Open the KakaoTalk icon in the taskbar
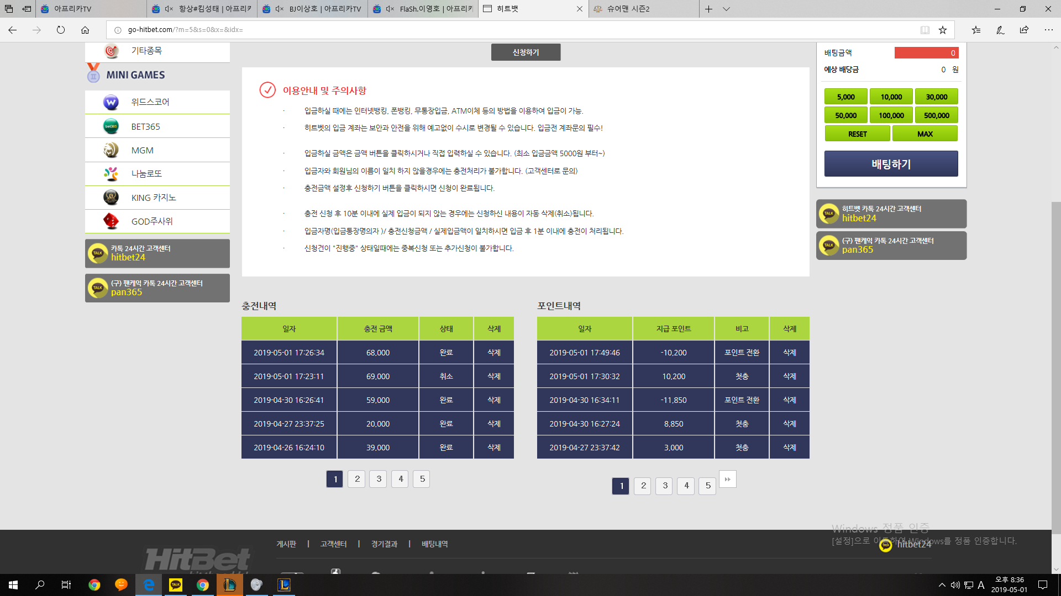The image size is (1061, 596). 176,585
